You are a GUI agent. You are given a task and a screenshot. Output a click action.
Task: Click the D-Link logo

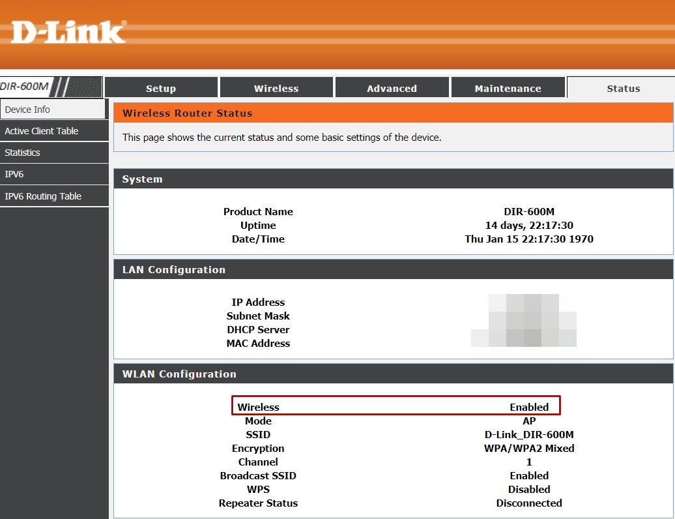(x=68, y=32)
